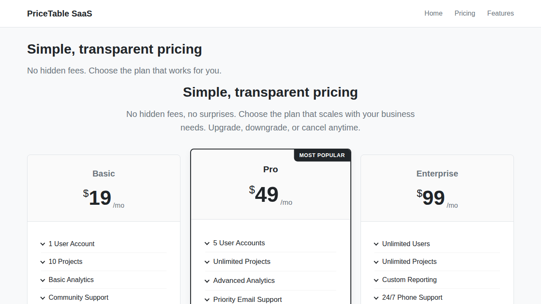Click the chevron next to Custom Reporting

[376, 280]
